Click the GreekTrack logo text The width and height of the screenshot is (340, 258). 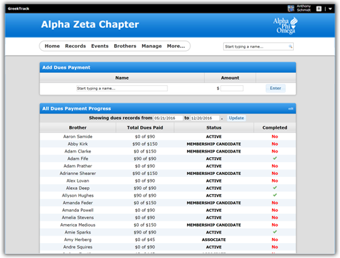point(18,9)
